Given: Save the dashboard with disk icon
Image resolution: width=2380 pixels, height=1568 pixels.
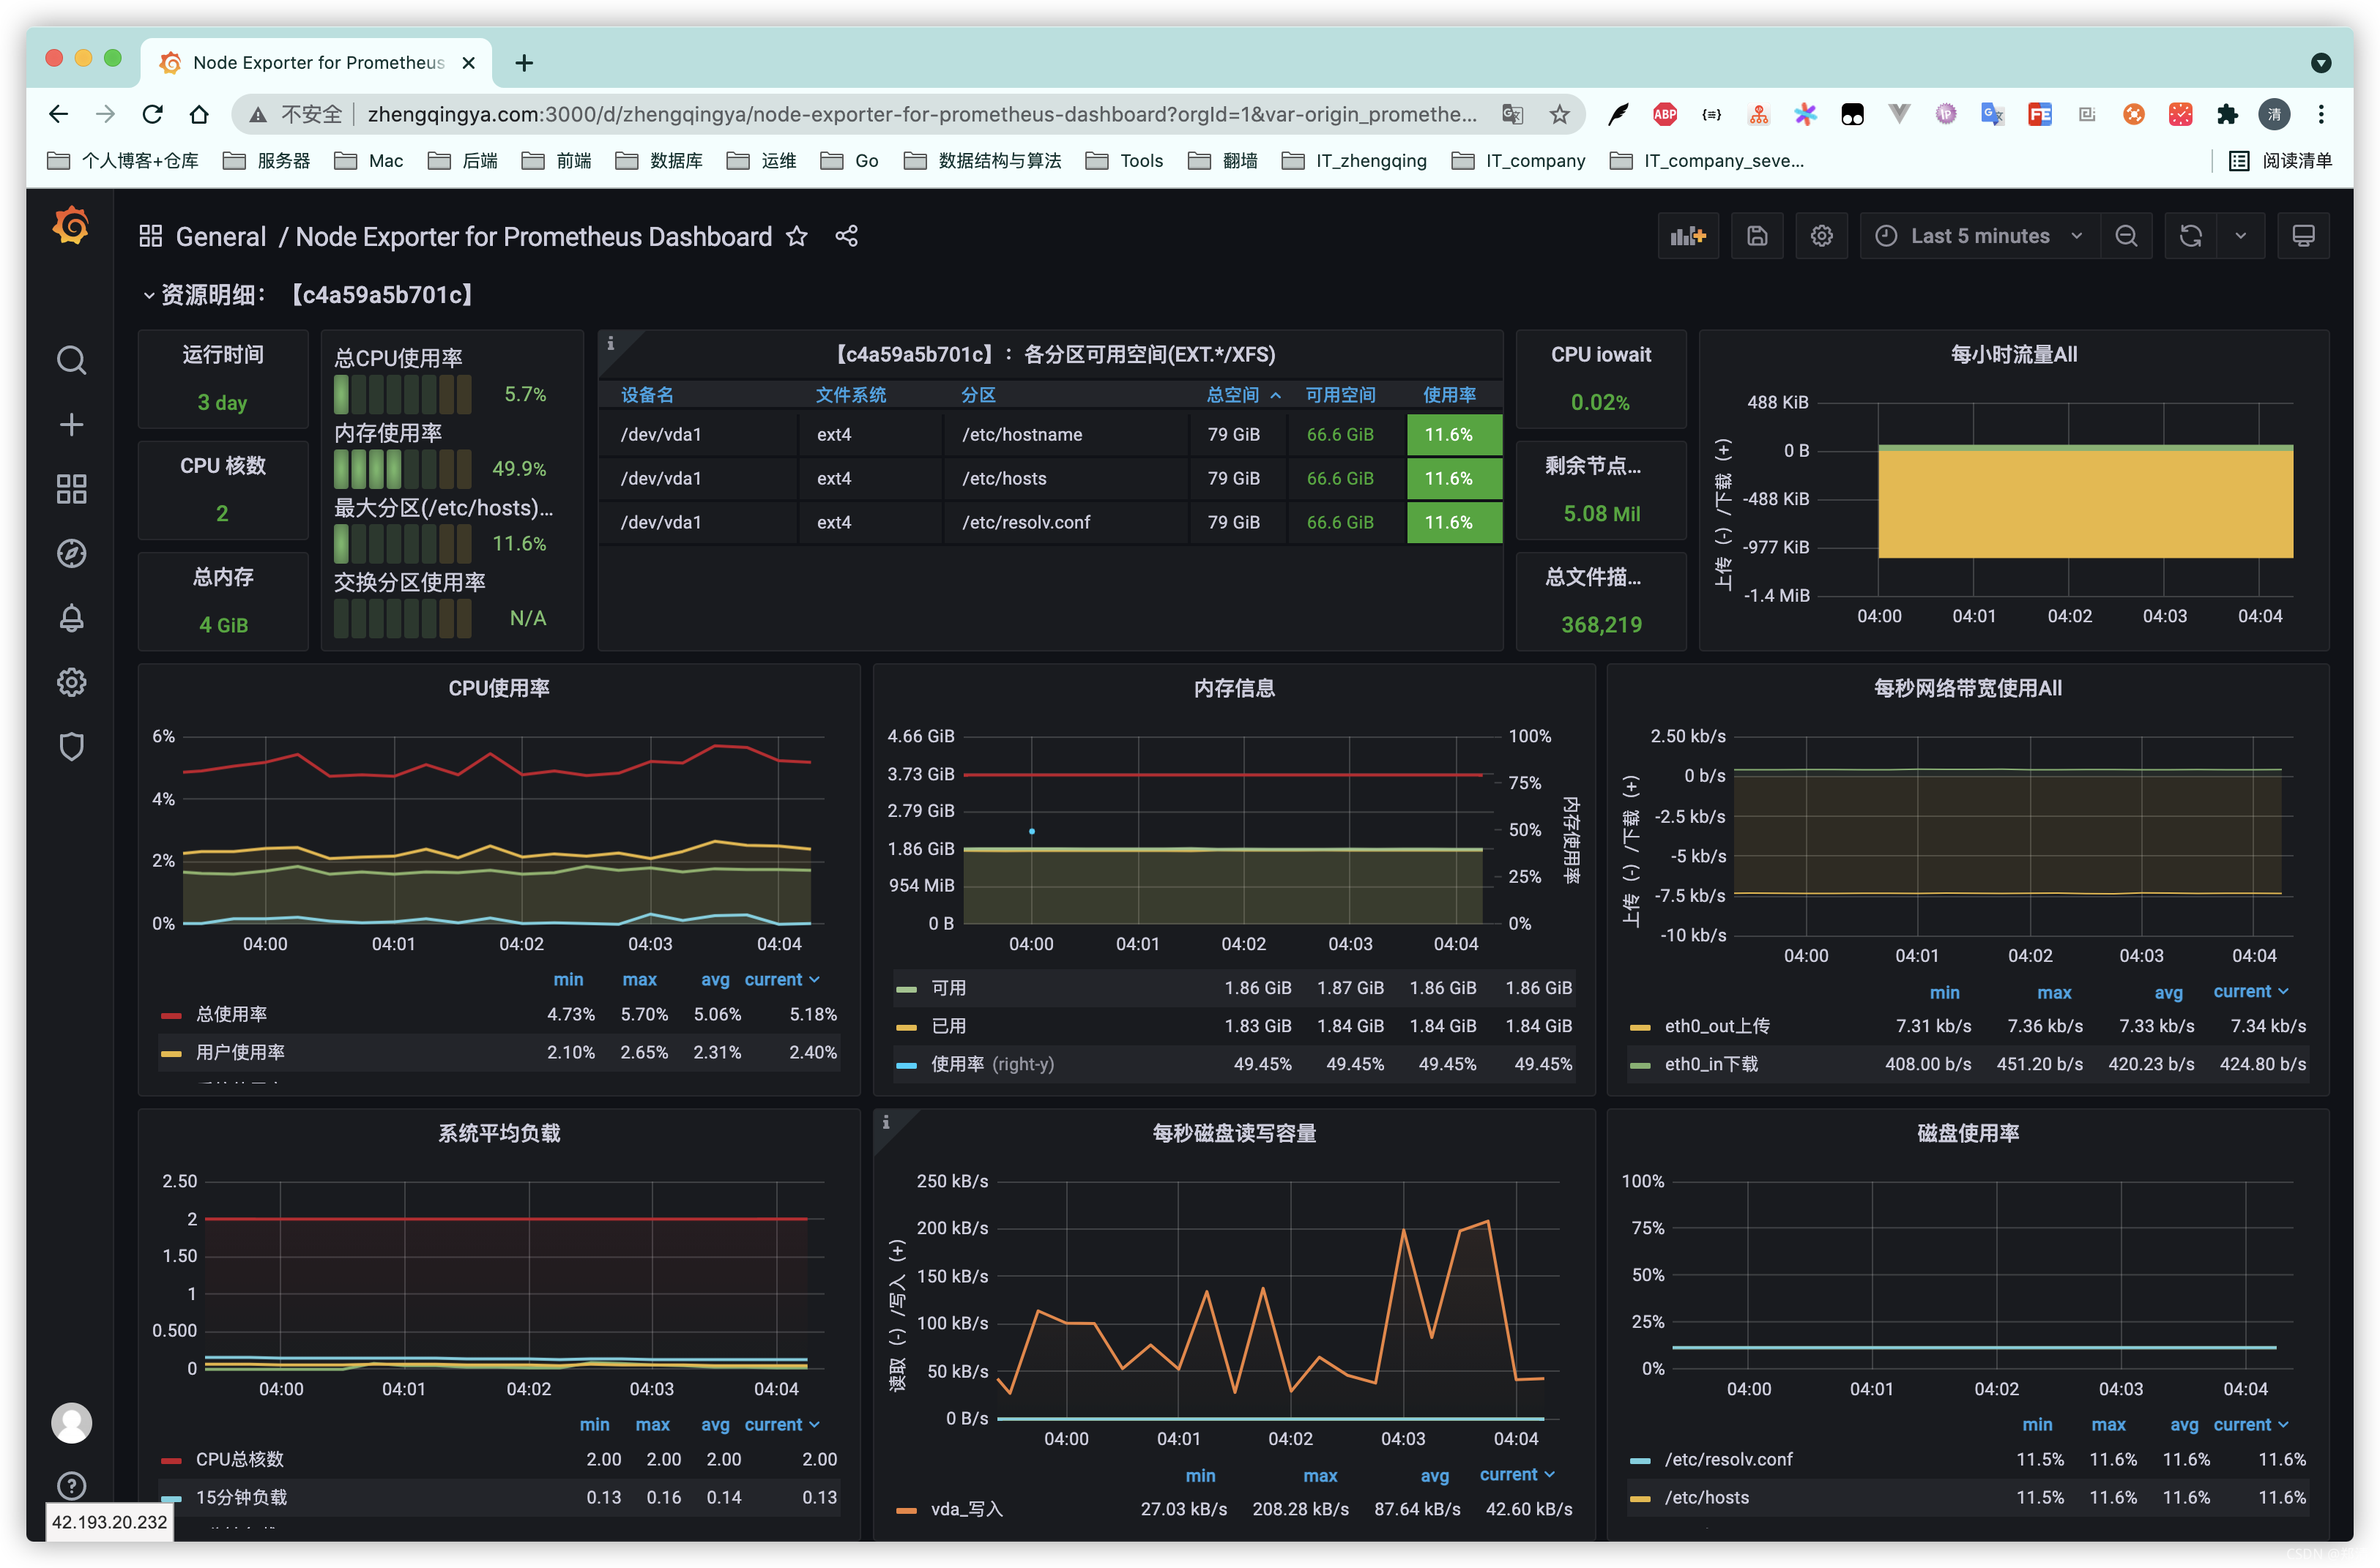Looking at the screenshot, I should 1757,236.
